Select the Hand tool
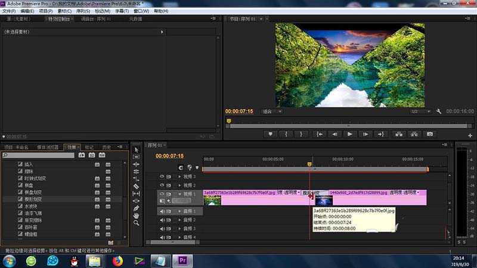The image size is (477, 268). tap(137, 216)
